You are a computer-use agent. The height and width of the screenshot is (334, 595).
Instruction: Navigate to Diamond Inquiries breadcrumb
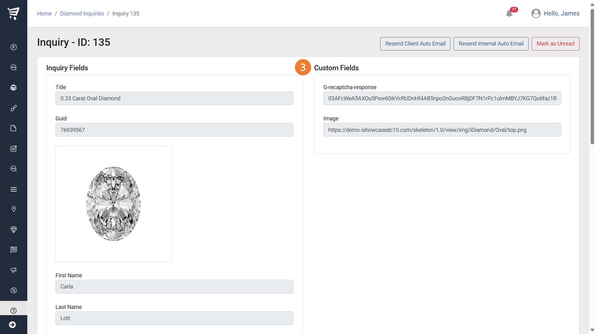pos(82,14)
